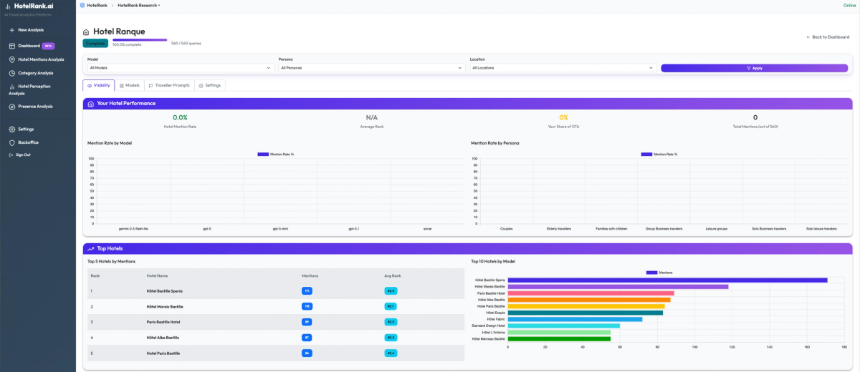860x372 pixels.
Task: Expand the HotelRank Research breadcrumb dropdown
Action: coord(139,5)
